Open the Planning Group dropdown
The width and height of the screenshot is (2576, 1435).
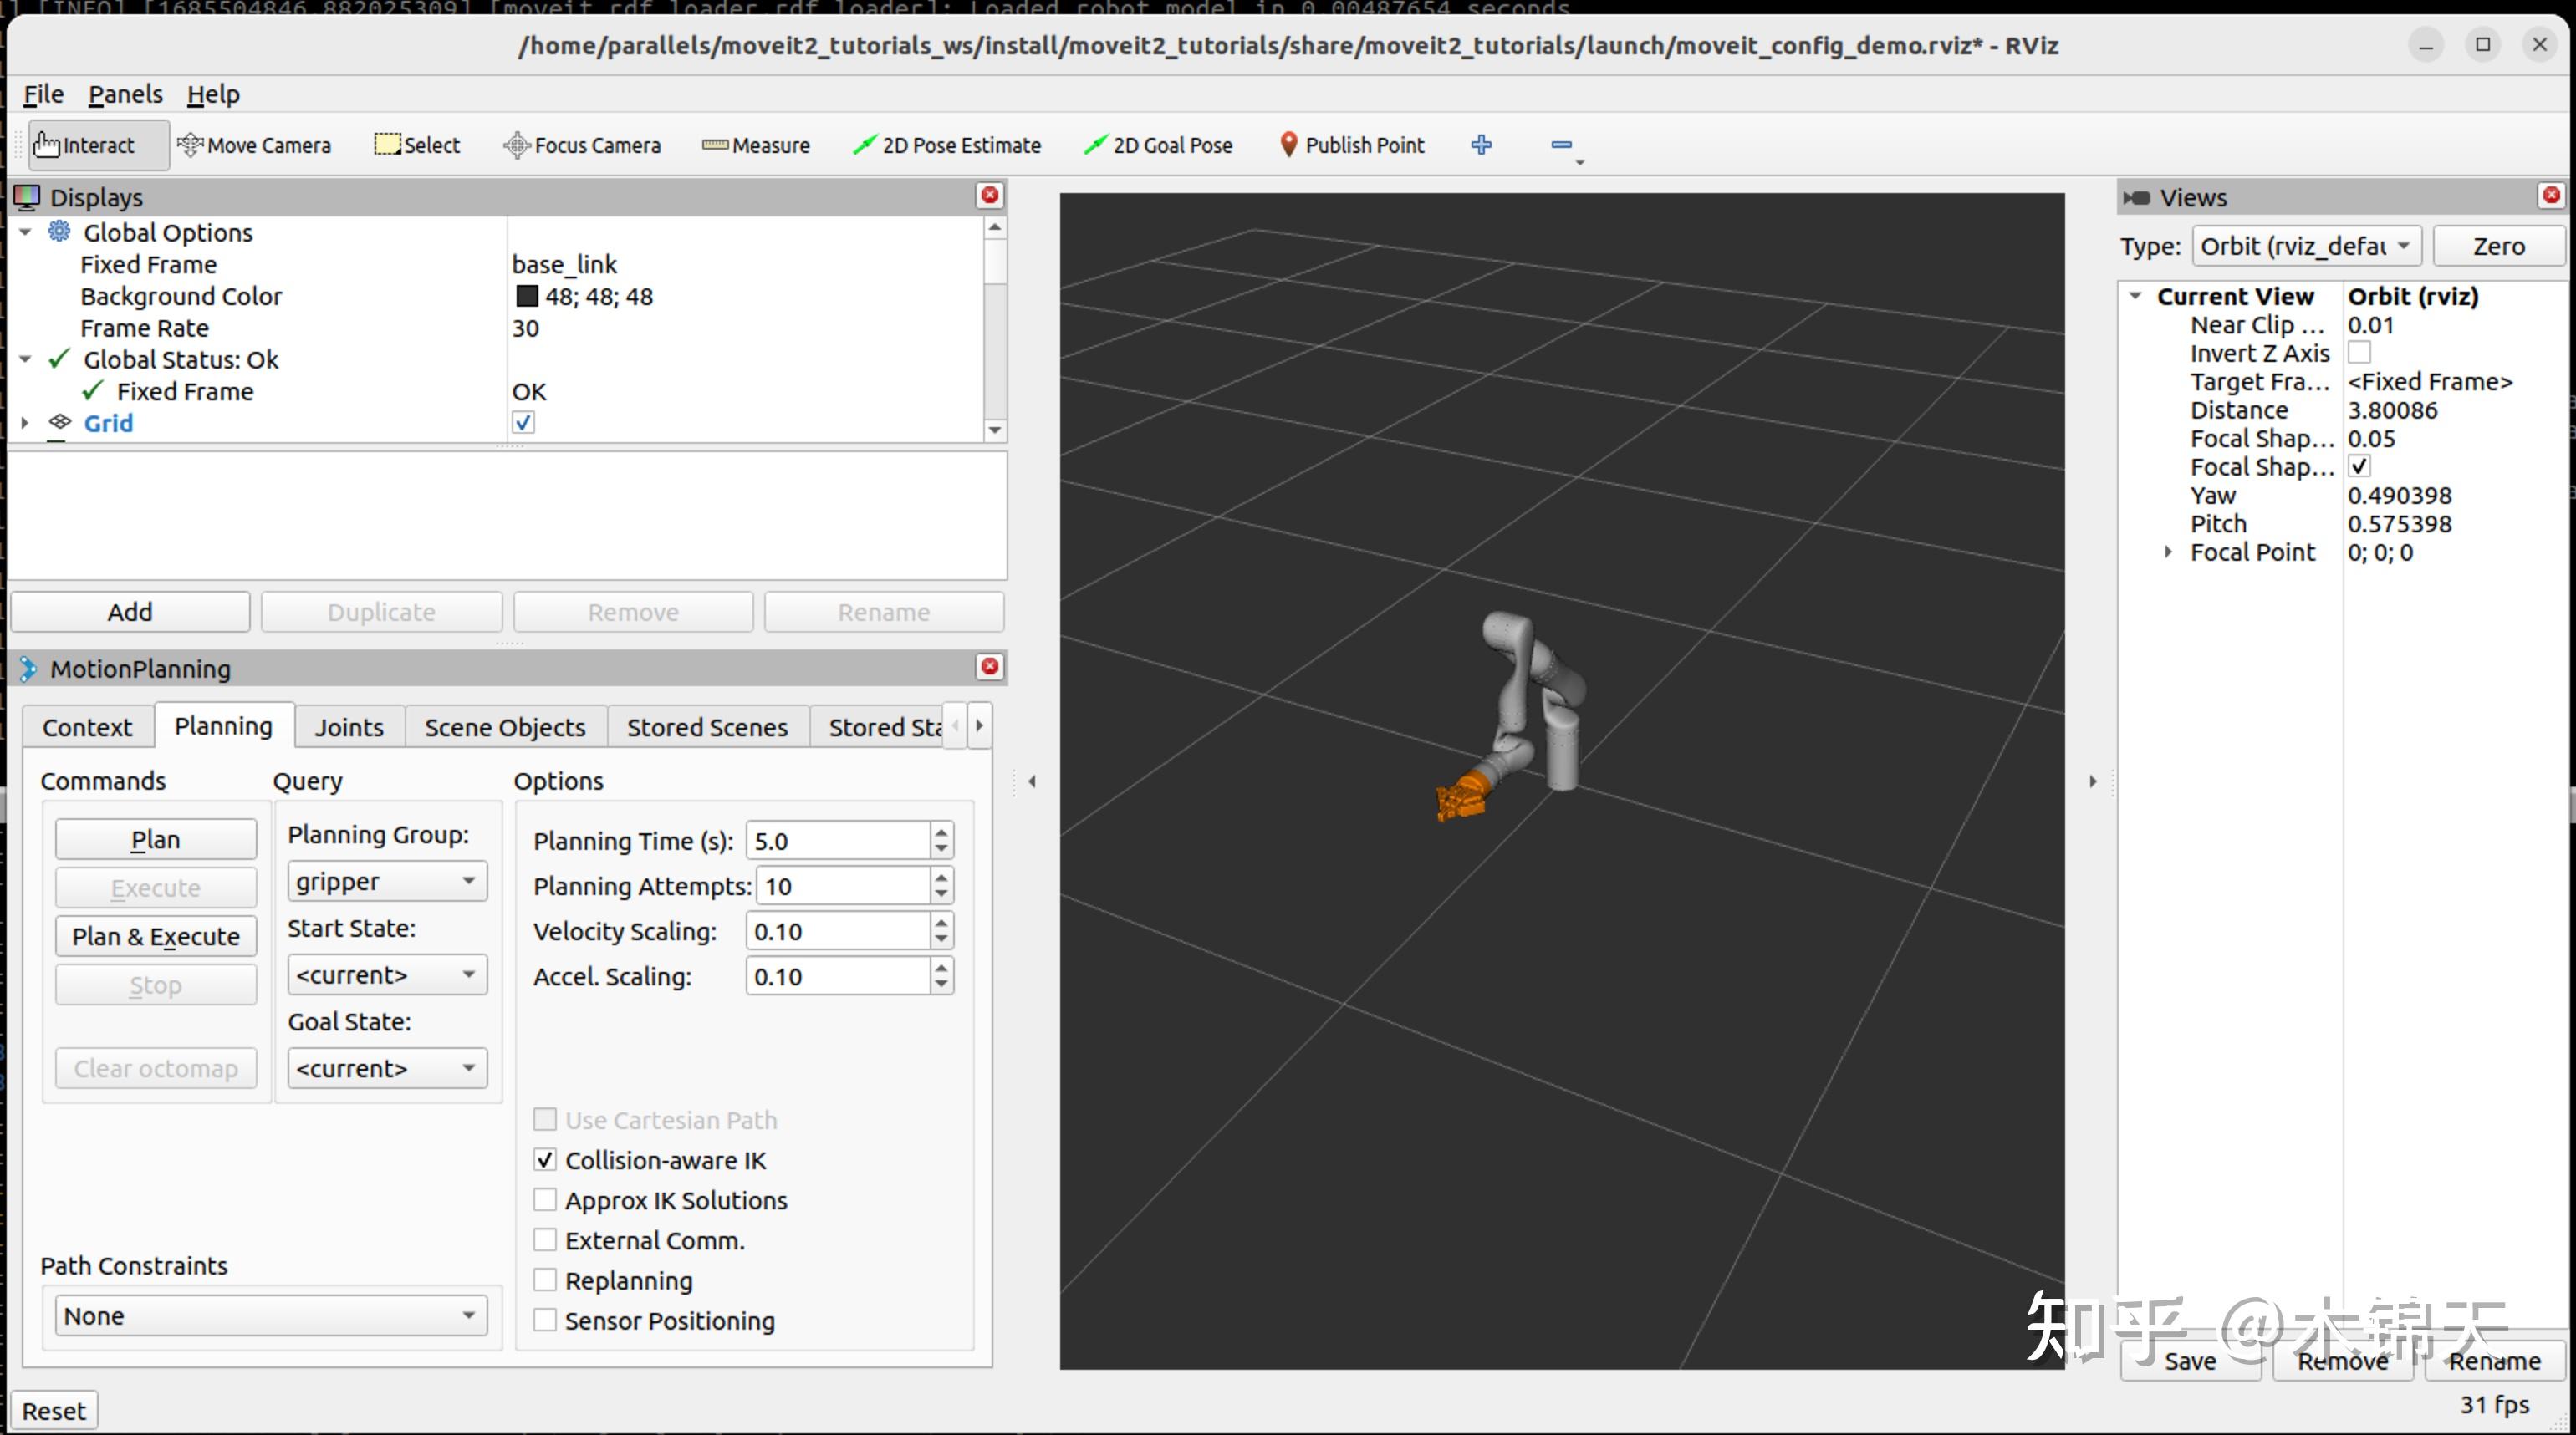pyautogui.click(x=386, y=880)
